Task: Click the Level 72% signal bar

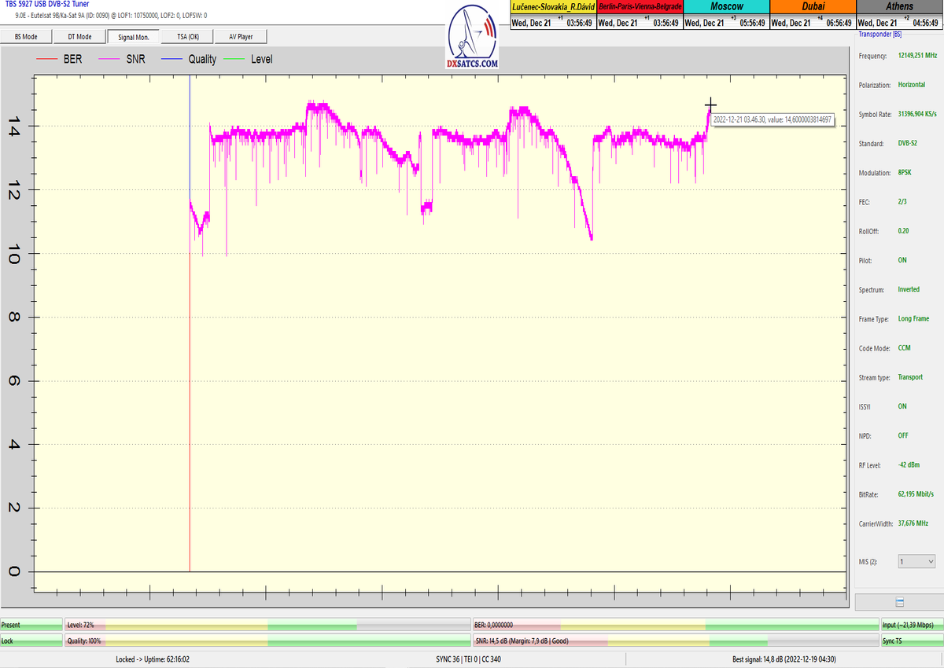Action: pos(267,625)
